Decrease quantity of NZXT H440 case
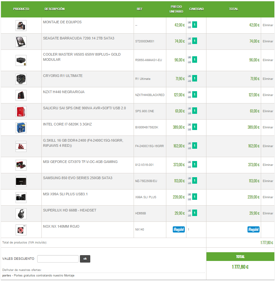The width and height of the screenshot is (276, 281). [x=189, y=97]
